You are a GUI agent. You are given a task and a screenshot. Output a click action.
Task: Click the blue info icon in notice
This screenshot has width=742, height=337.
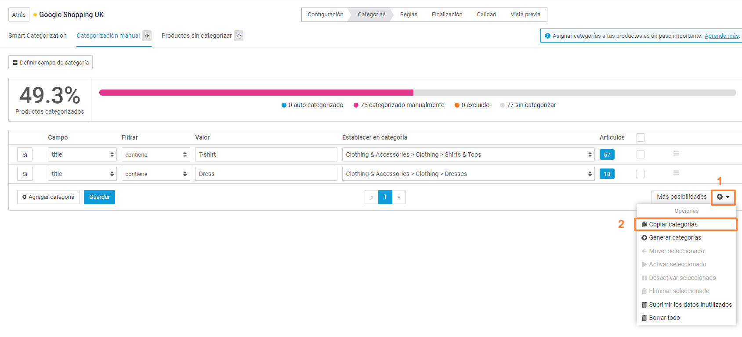[x=547, y=36]
